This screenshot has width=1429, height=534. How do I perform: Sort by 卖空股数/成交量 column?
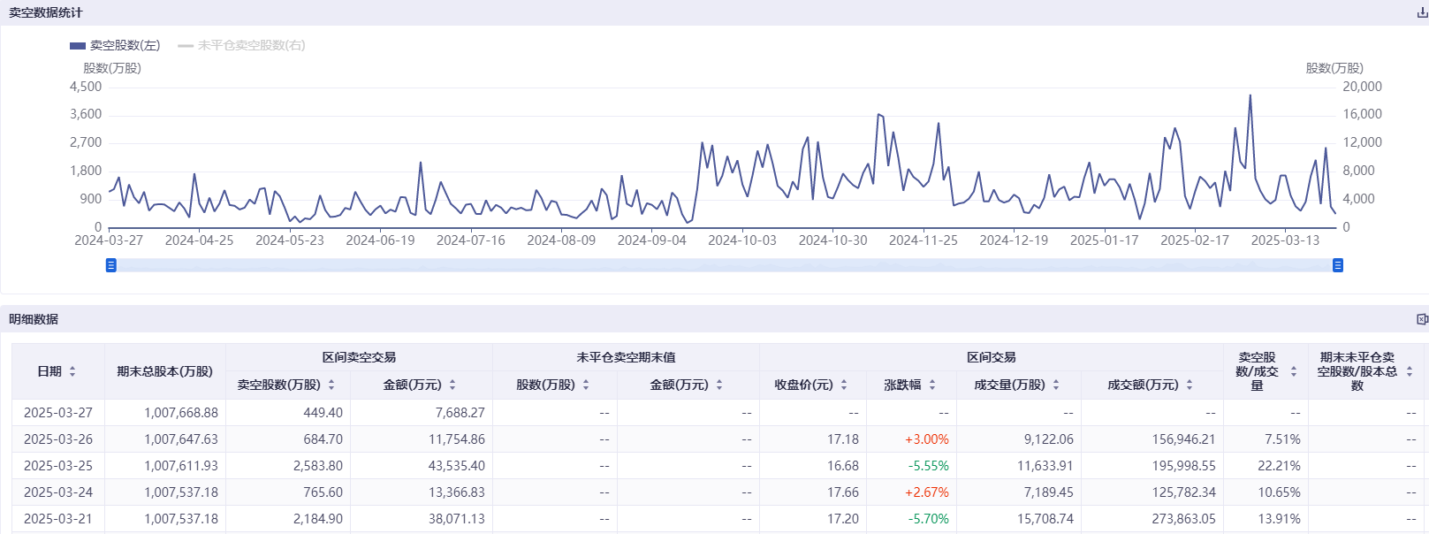pos(1294,371)
